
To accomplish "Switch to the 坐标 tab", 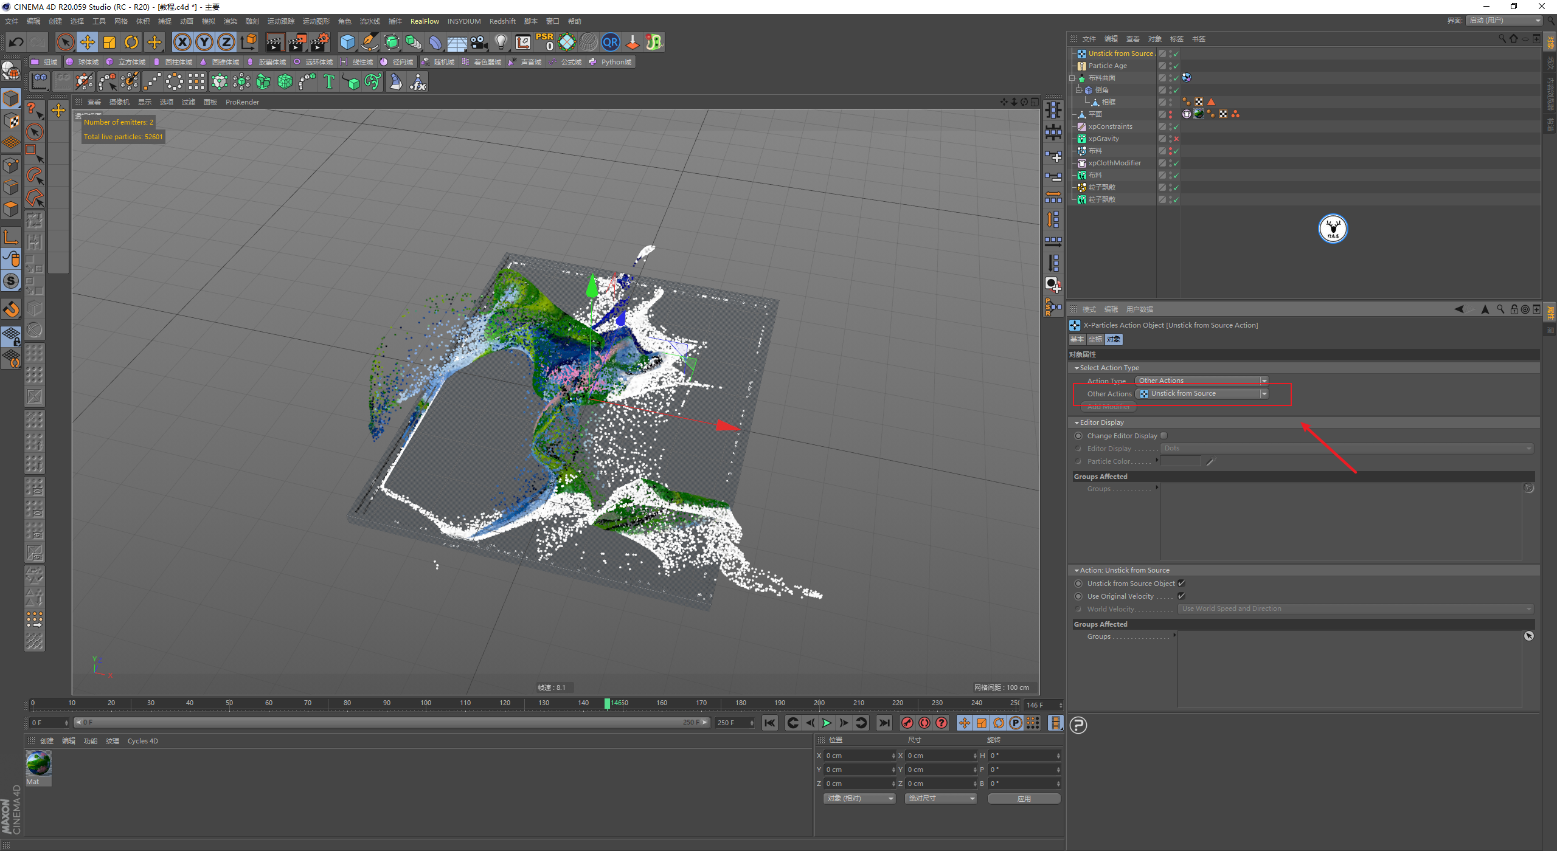I will pos(1095,340).
